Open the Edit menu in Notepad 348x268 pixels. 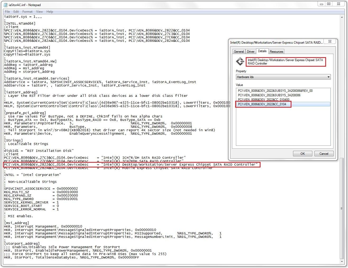(x=16, y=11)
